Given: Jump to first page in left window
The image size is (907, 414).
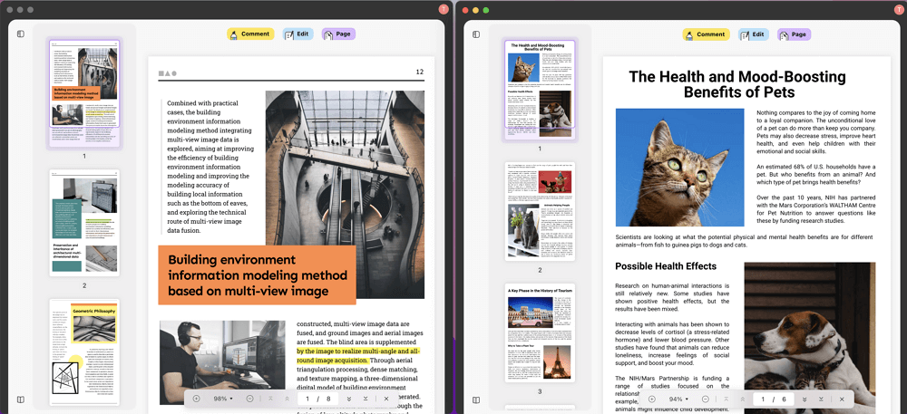Looking at the screenshot, I should 270,399.
